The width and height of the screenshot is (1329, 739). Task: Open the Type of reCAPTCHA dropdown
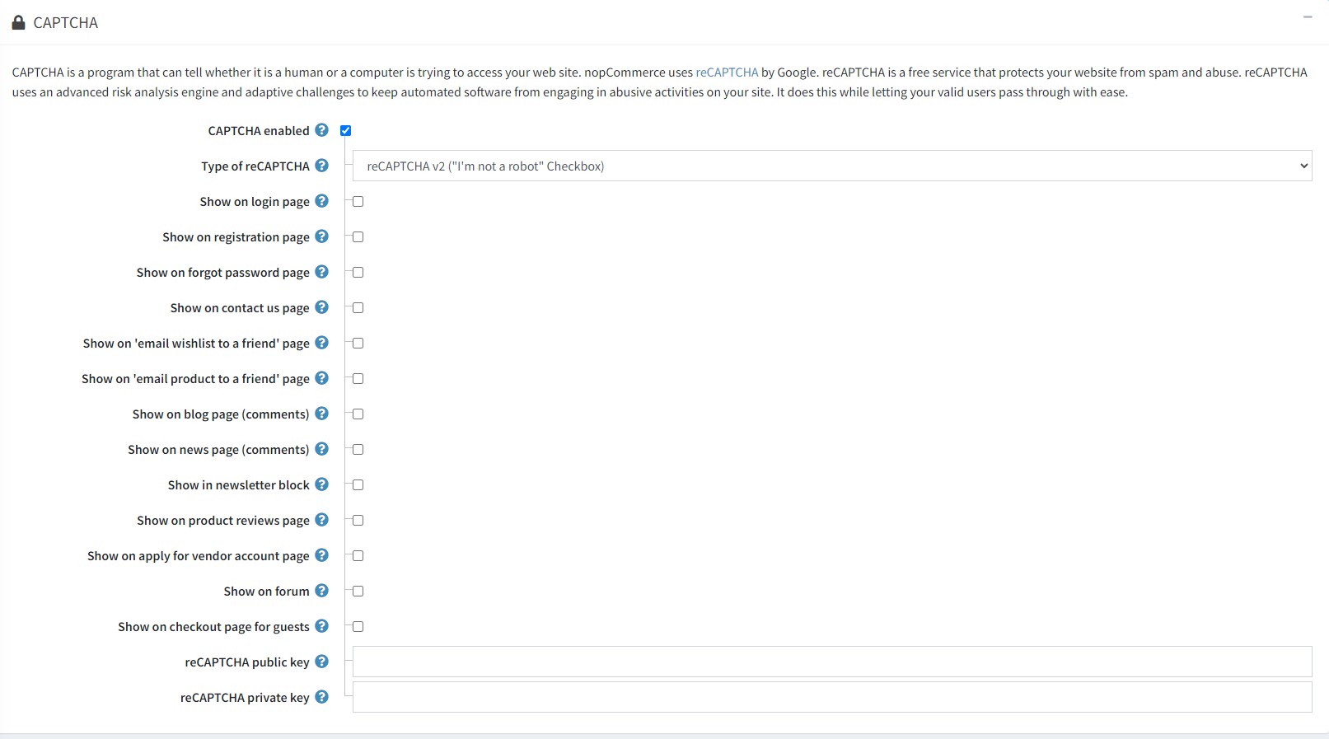831,166
